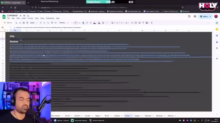This screenshot has height=123, width=220.
Task: Switch to the Paladin sheet tab
Action: (x=117, y=116)
